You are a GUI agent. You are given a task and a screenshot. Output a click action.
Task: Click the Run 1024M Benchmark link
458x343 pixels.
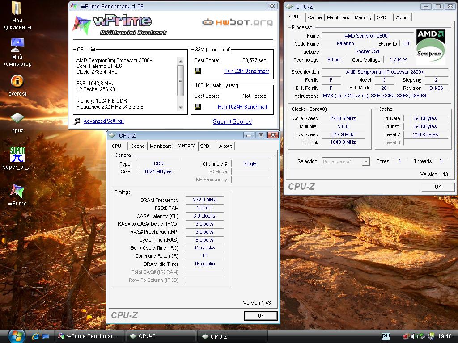243,107
